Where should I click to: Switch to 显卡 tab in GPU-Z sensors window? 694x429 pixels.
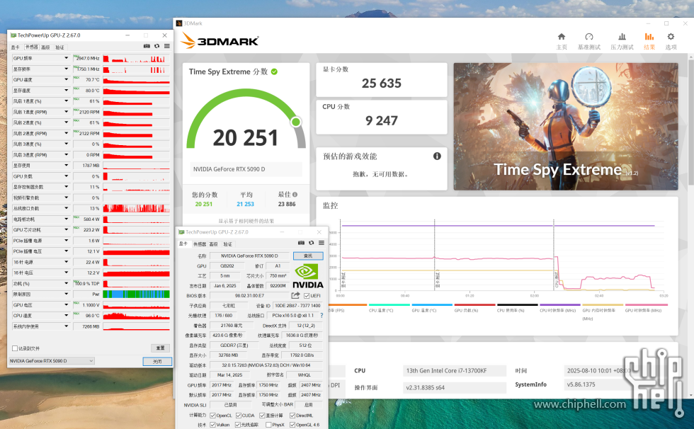[16, 47]
